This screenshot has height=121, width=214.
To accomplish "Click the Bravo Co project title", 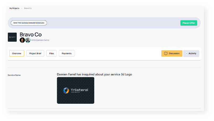I will coord(31,34).
